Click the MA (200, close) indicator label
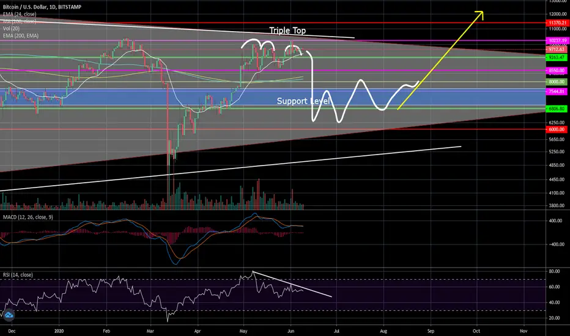Screen dimensions: 570x336 tap(20, 21)
